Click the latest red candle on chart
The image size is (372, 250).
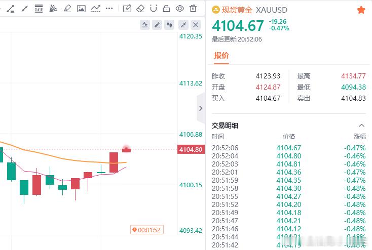pos(127,150)
